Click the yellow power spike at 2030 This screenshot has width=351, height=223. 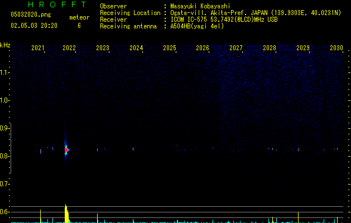tap(338, 220)
